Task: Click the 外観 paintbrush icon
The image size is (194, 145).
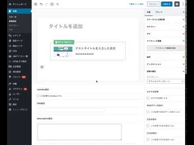Action: (x=10, y=84)
